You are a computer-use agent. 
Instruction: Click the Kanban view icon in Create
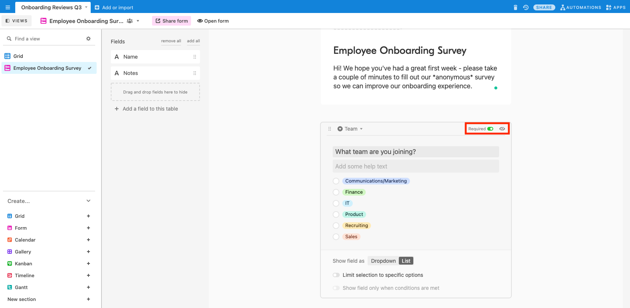tap(10, 263)
